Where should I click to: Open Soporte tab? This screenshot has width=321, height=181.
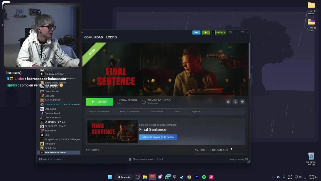tap(196, 112)
